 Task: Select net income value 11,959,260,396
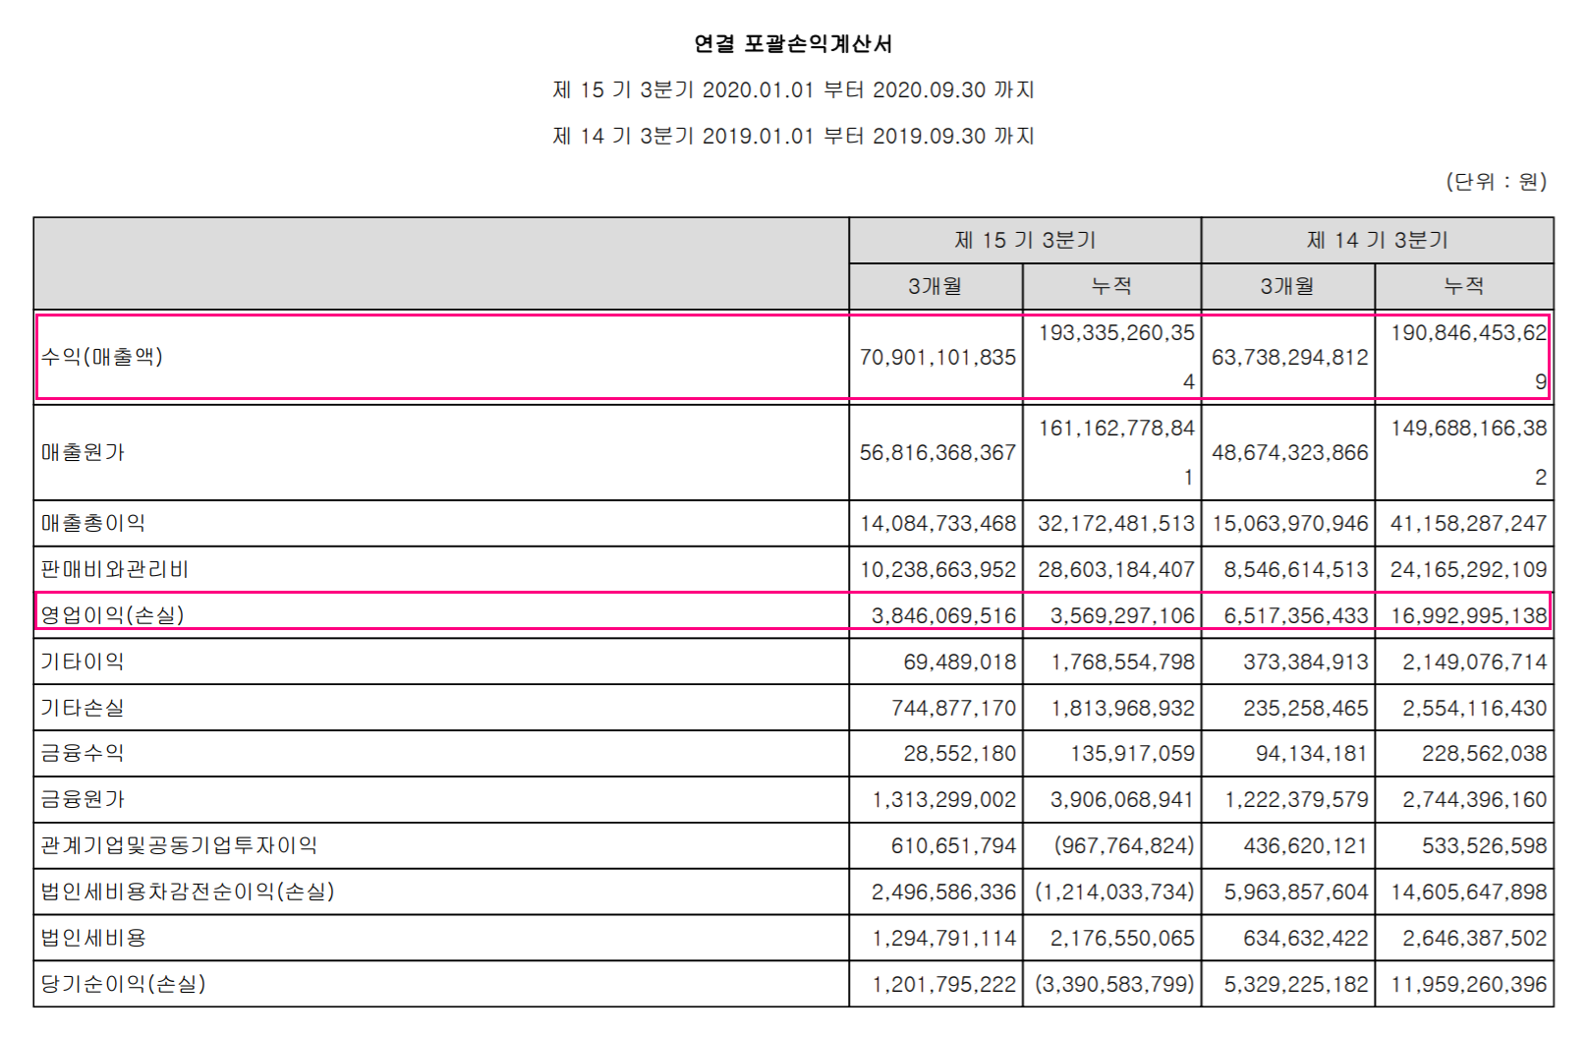[x=1468, y=984]
